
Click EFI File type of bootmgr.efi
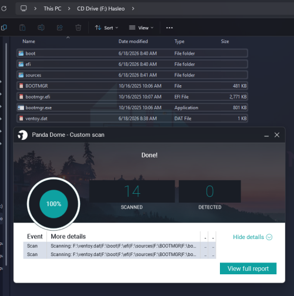pos(182,97)
